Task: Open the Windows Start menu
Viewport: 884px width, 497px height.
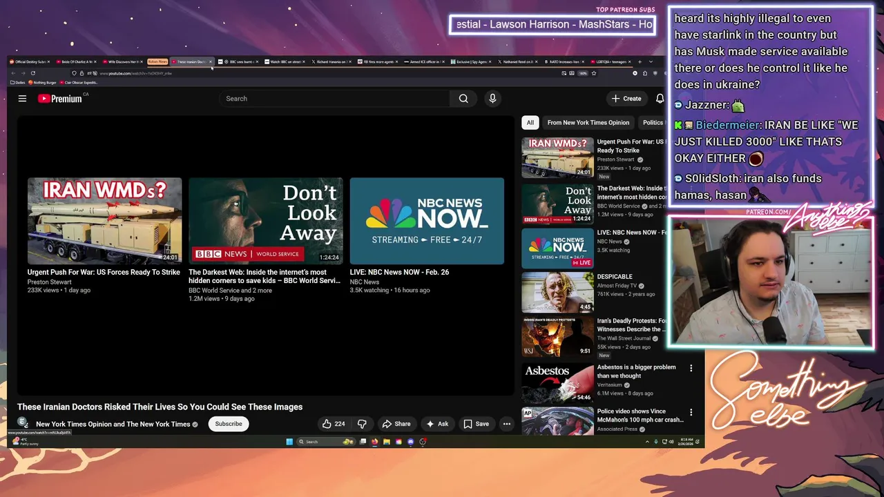Action: point(289,442)
